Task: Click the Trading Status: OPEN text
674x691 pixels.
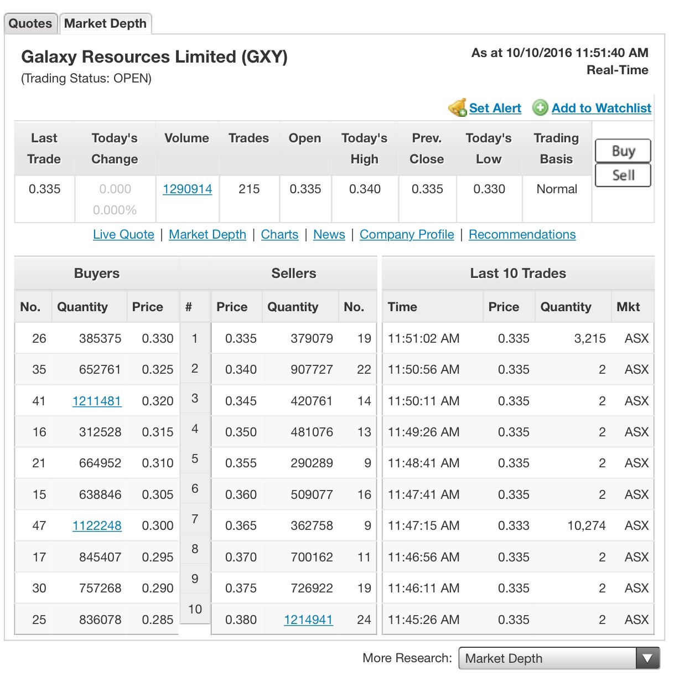Action: [86, 78]
